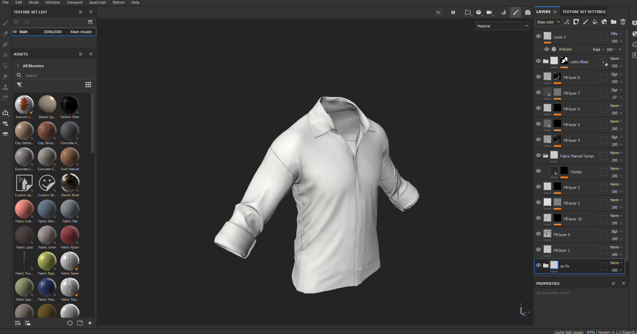Open the export textures icon in left sidebar
Screen dimensions: 637x334
[x=5, y=113]
